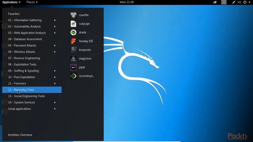Expand 06 - Wireless Attacks submenu arrow
The height and width of the screenshot is (142, 253).
coord(55,52)
